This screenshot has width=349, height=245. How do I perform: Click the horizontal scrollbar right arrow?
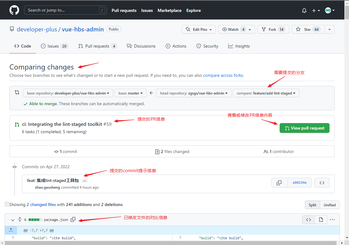342,243
